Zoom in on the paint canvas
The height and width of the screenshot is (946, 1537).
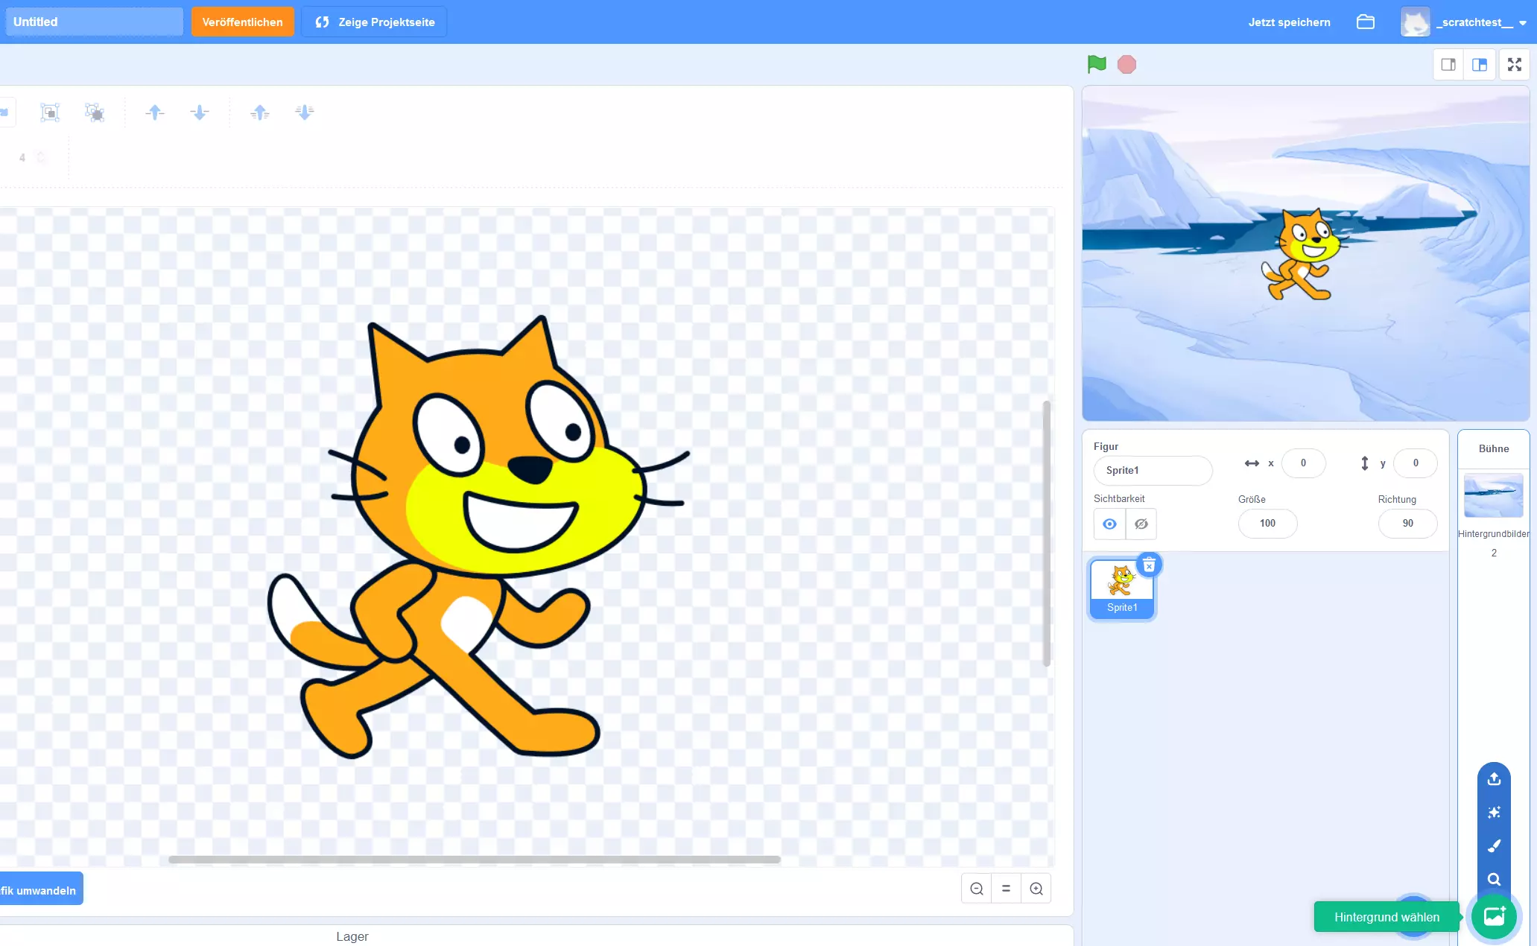1036,888
